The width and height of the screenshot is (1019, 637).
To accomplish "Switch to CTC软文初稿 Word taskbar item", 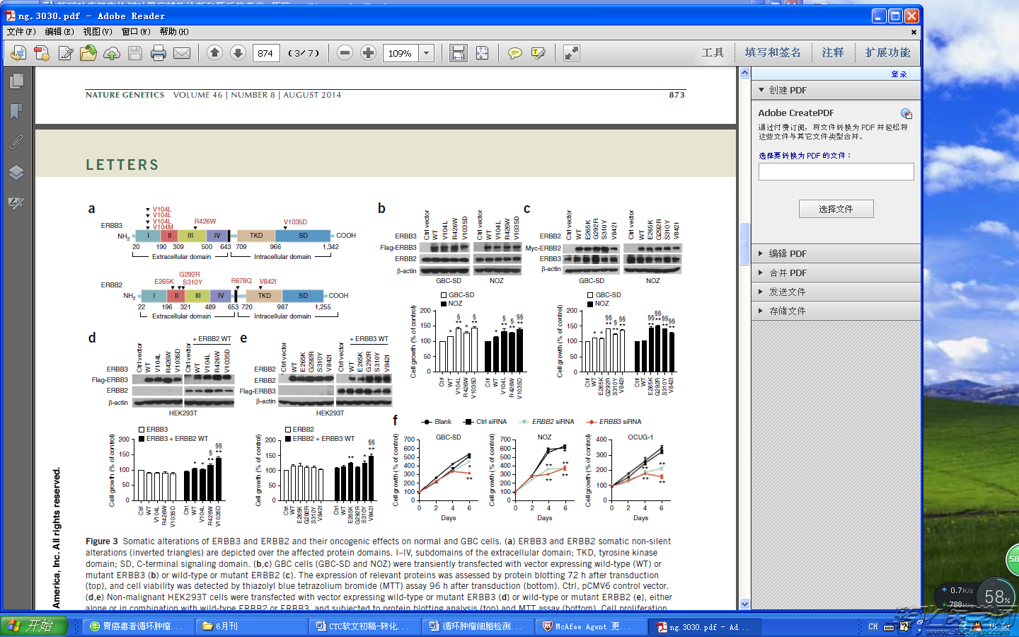I will point(364,626).
